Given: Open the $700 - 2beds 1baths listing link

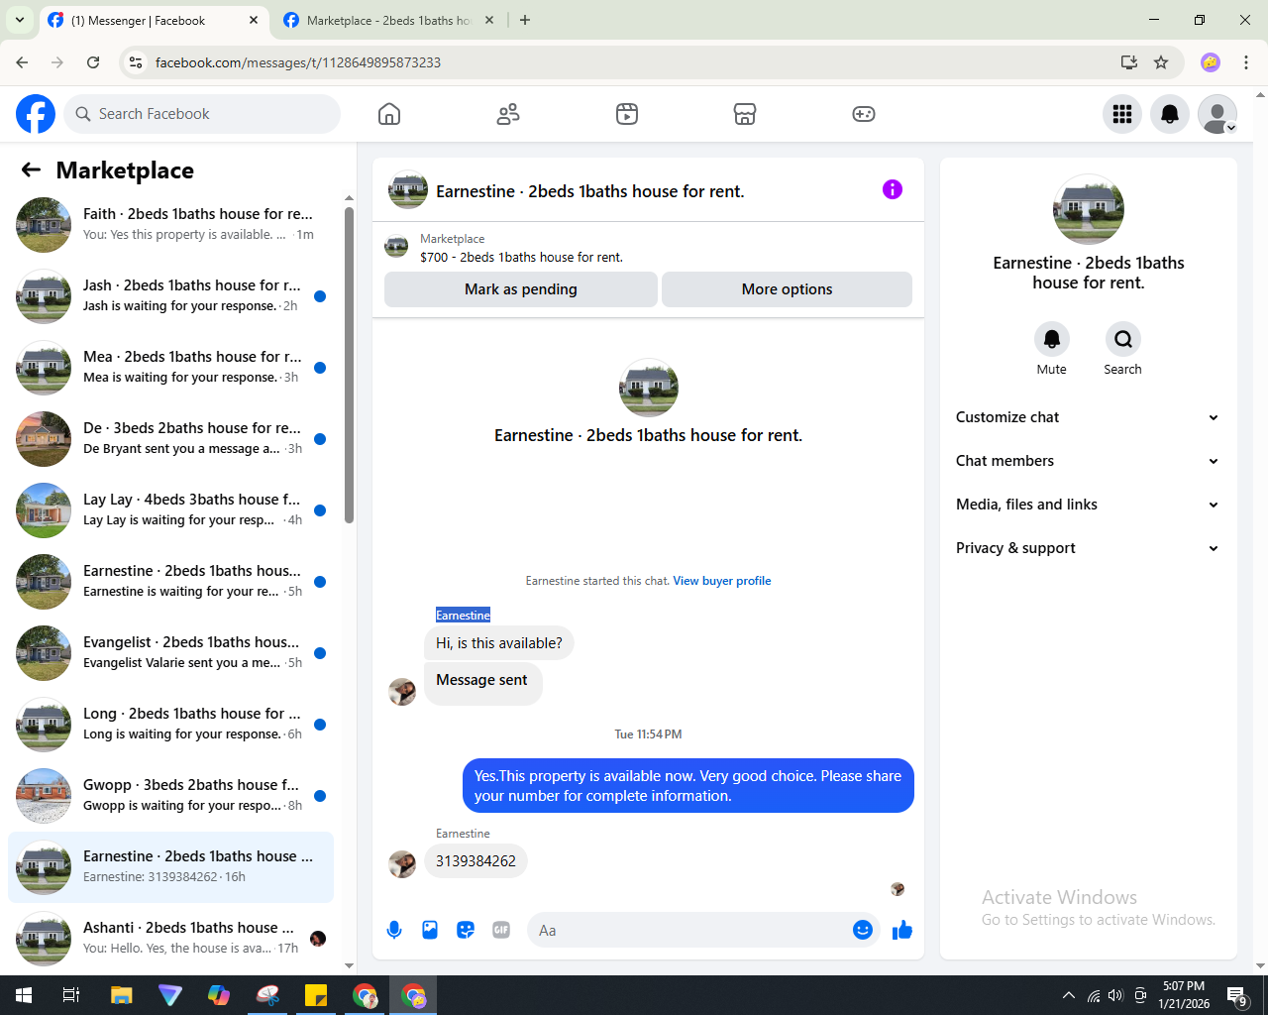Looking at the screenshot, I should tap(521, 257).
